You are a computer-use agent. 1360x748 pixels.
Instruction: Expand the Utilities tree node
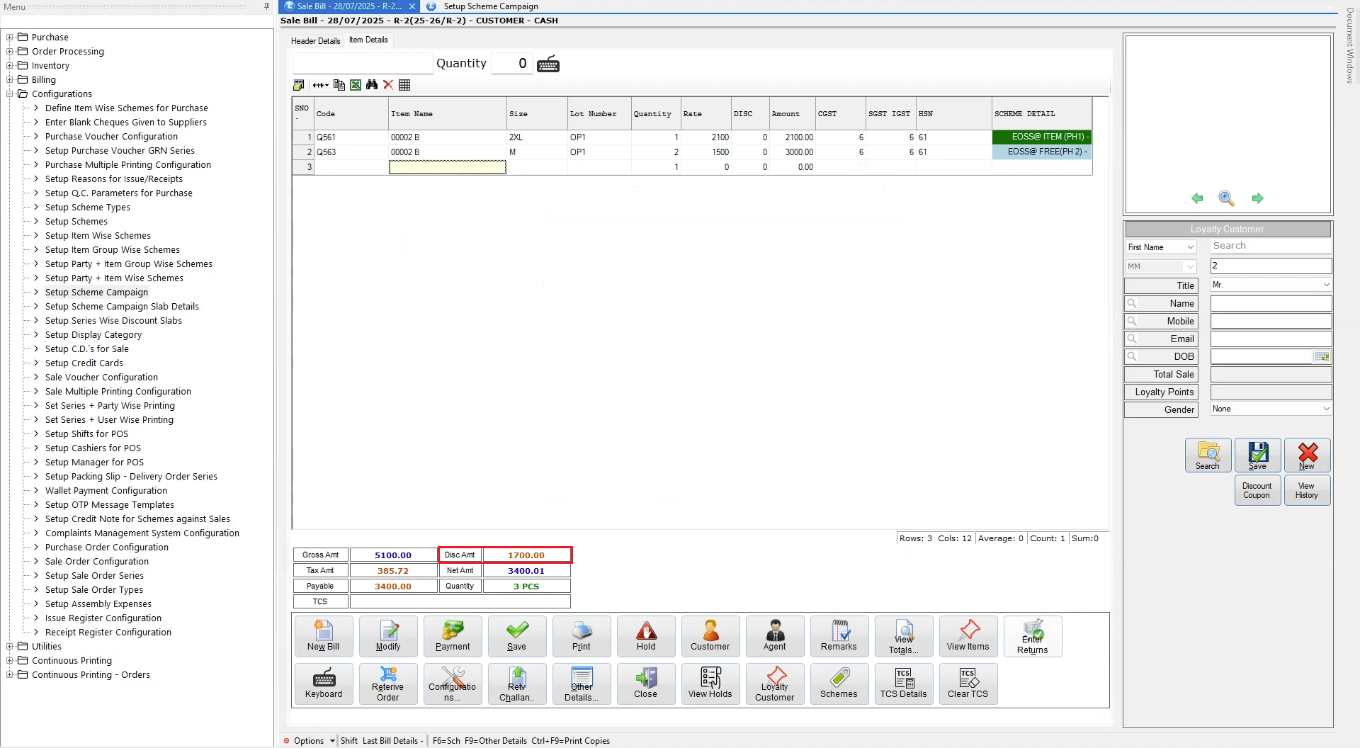(10, 646)
